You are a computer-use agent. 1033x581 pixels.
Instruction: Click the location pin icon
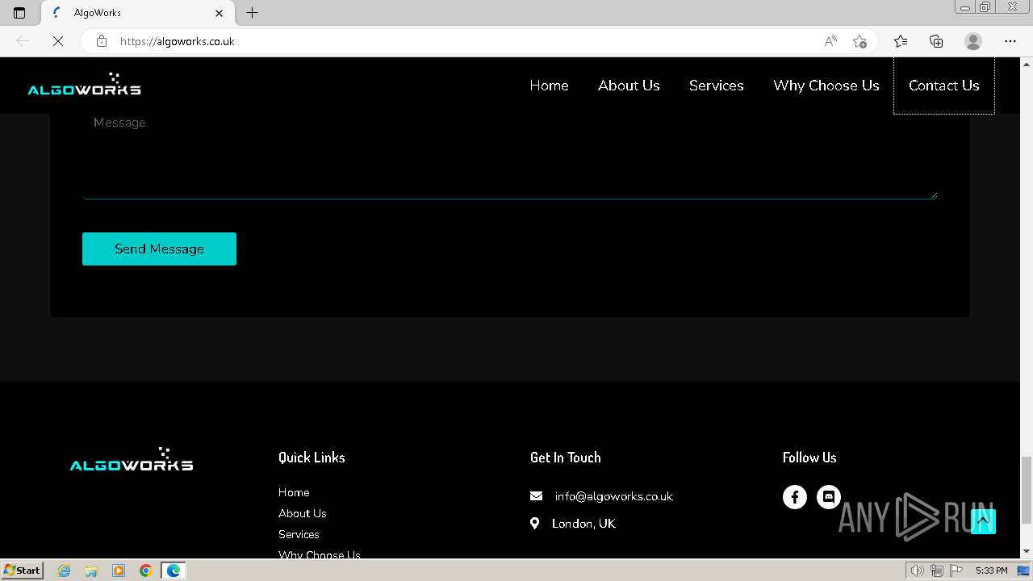pyautogui.click(x=534, y=524)
